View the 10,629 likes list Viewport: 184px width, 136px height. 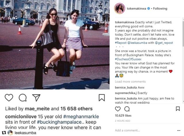(123, 115)
